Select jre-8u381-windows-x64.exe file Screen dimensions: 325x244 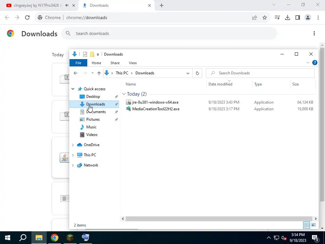pos(155,102)
